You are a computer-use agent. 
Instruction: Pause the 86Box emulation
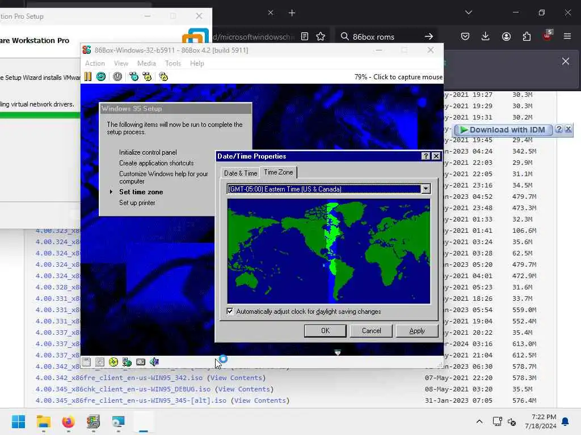point(88,76)
